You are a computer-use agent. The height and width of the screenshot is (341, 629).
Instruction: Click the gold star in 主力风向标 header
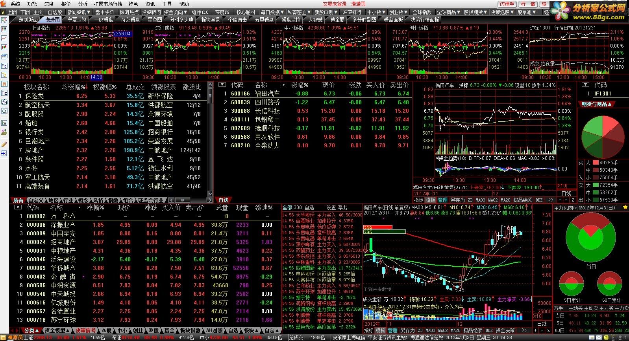[x=625, y=207]
